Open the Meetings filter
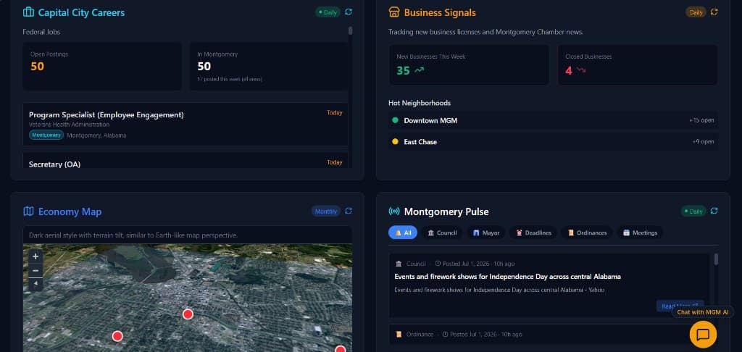The width and height of the screenshot is (742, 352). 641,232
